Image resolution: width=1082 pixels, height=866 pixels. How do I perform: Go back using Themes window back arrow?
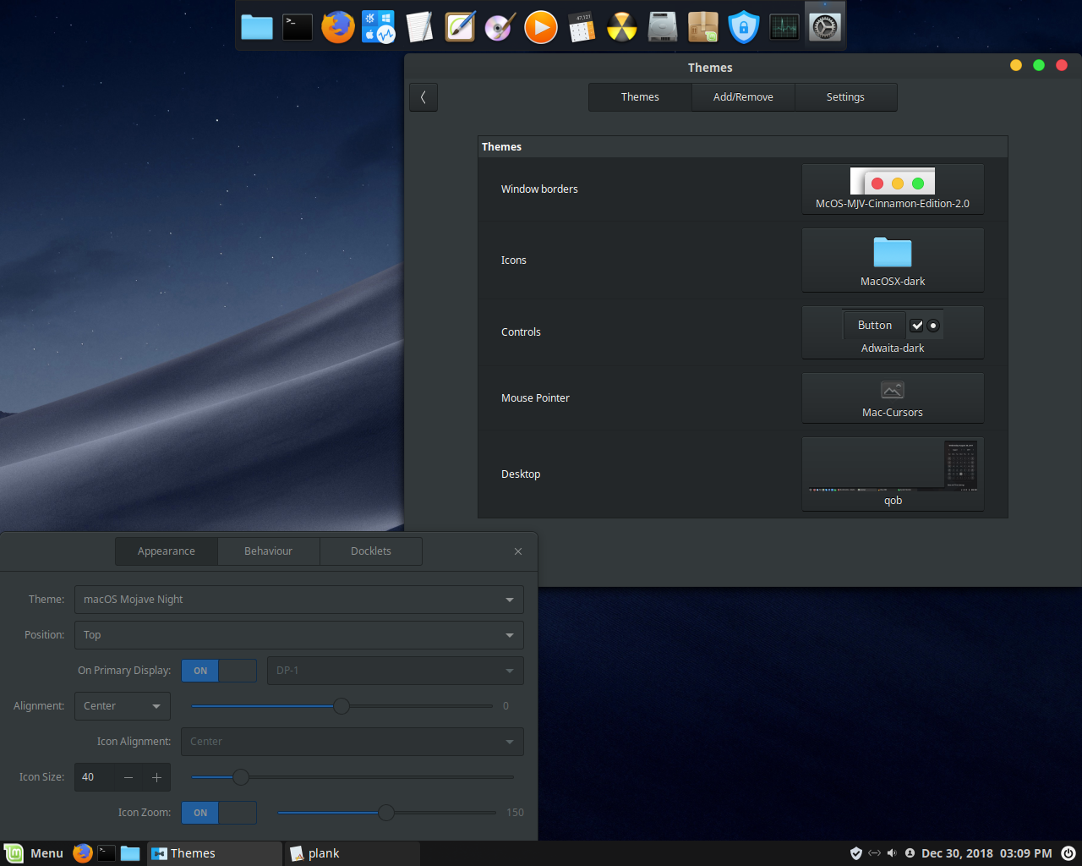pos(424,97)
